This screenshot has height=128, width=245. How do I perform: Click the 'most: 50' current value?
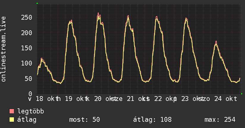(x=84, y=120)
